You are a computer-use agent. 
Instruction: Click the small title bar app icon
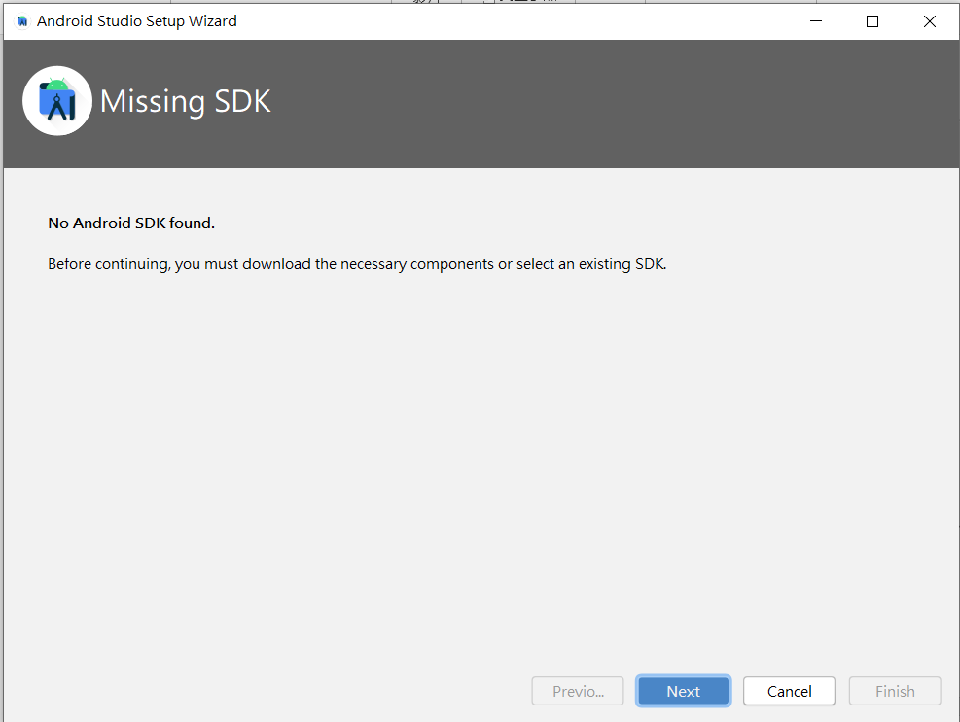(22, 21)
